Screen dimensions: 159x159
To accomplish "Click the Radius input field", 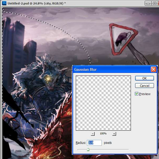I will [94, 143].
